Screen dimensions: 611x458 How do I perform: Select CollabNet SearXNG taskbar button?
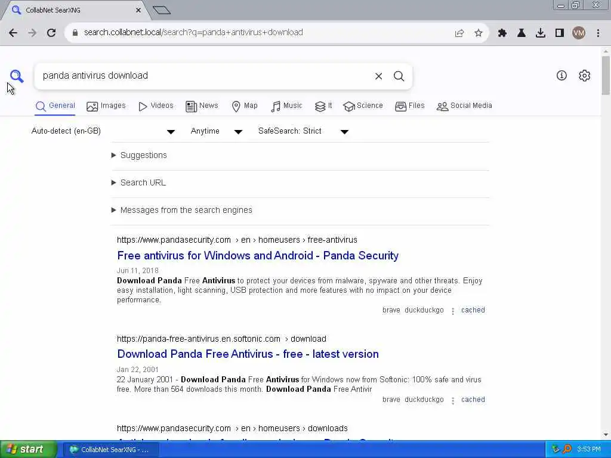coord(110,450)
